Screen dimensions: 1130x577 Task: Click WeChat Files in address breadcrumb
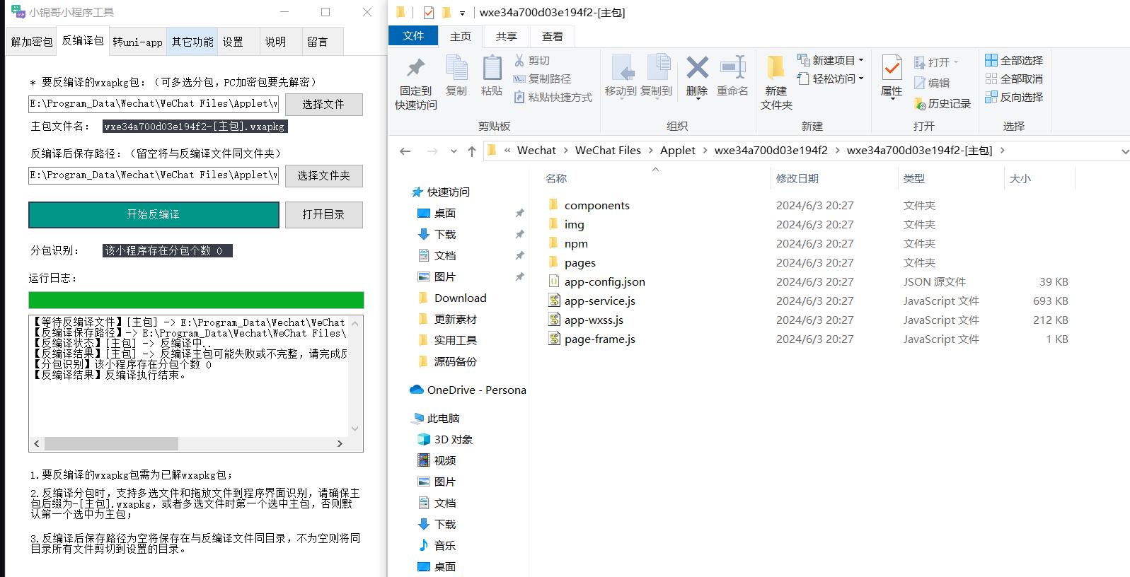(x=608, y=151)
